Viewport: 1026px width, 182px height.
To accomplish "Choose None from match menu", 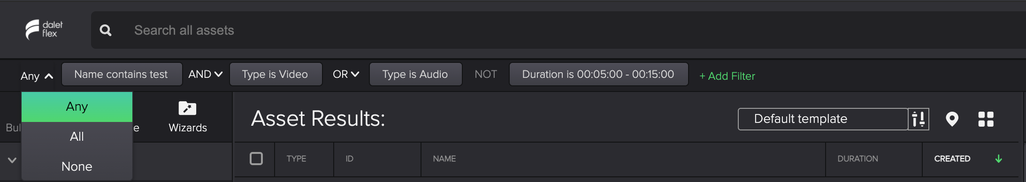I will [x=77, y=167].
